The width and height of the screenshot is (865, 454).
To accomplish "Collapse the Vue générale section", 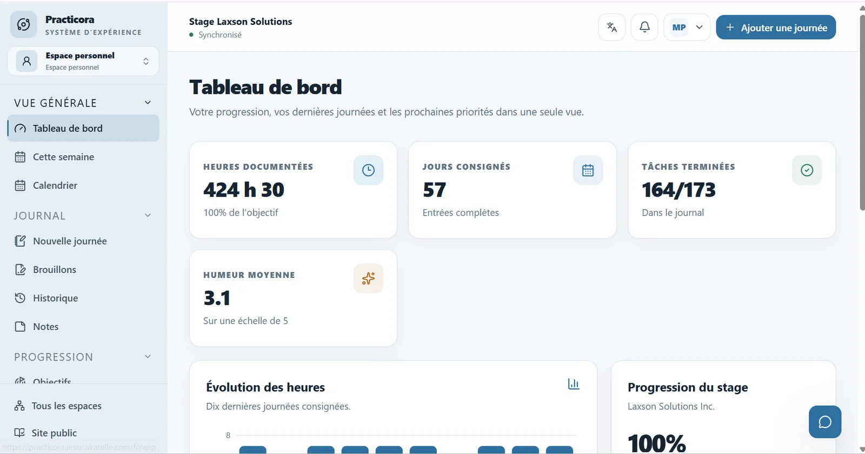I will click(148, 103).
